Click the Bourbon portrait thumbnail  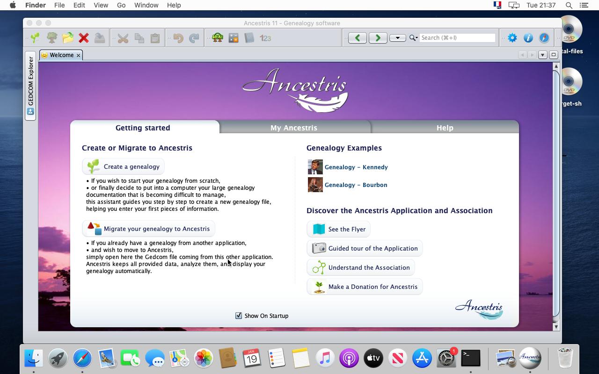[x=315, y=185]
